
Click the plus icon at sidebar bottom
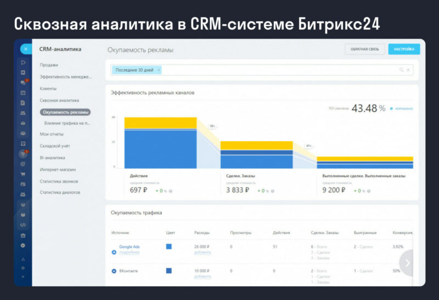pyautogui.click(x=23, y=277)
